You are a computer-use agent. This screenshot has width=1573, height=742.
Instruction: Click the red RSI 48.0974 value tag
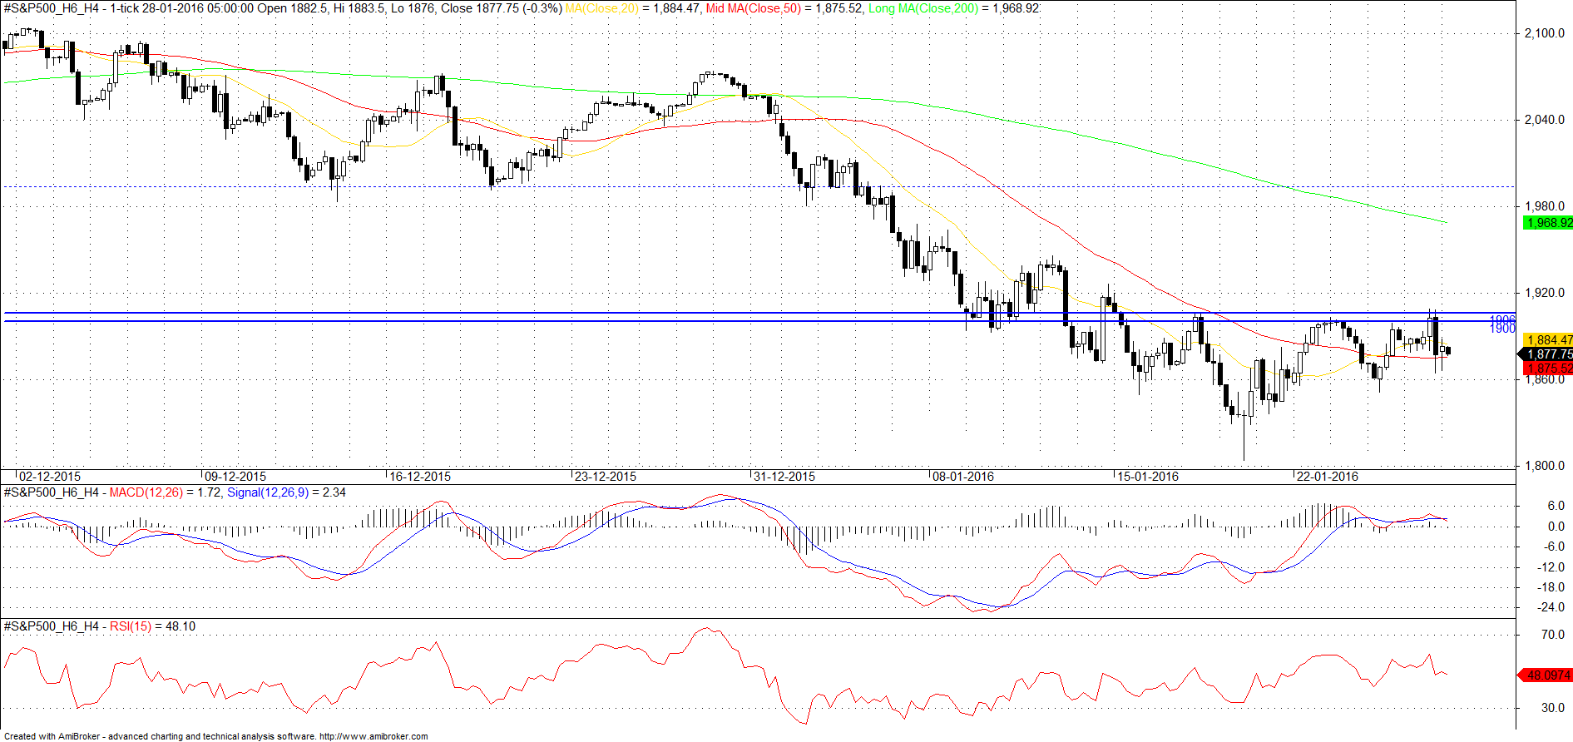coord(1547,675)
